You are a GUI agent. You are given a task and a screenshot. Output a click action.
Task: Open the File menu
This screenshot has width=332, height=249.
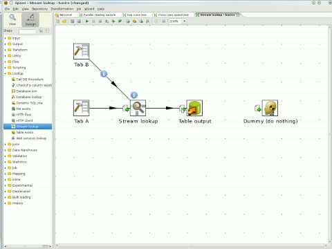[x=8, y=9]
